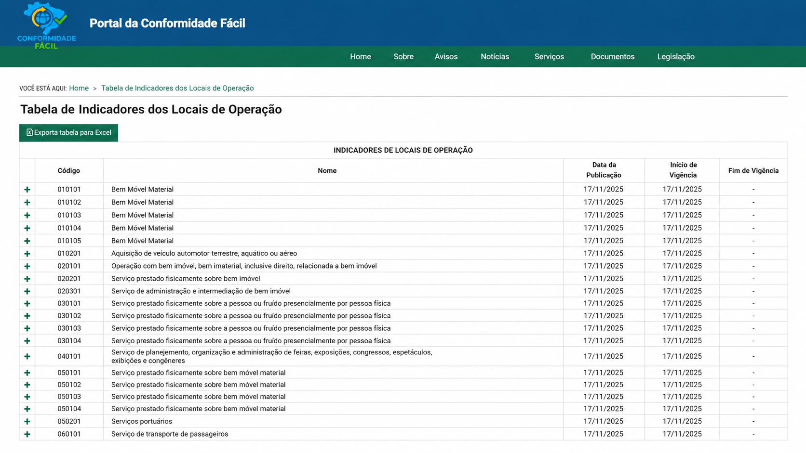Click 'Serviço de transporte de passageiros' name
The width and height of the screenshot is (806, 453).
(x=170, y=434)
